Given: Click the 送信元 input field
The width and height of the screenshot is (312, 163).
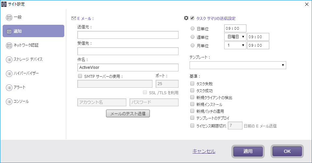Looking at the screenshot, I should pyautogui.click(x=128, y=35).
